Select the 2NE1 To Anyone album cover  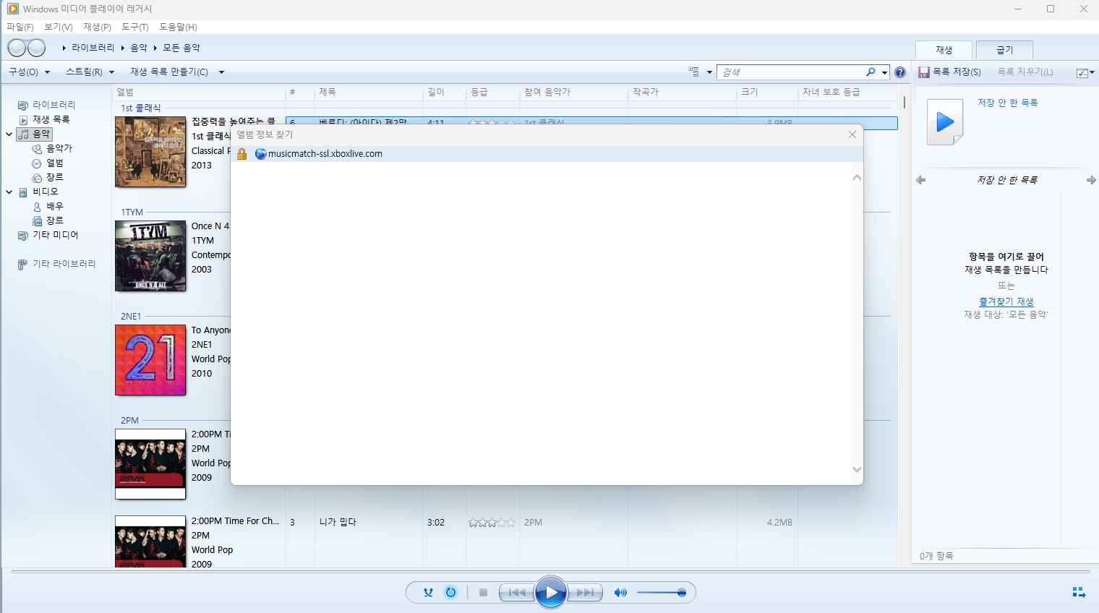pyautogui.click(x=150, y=360)
